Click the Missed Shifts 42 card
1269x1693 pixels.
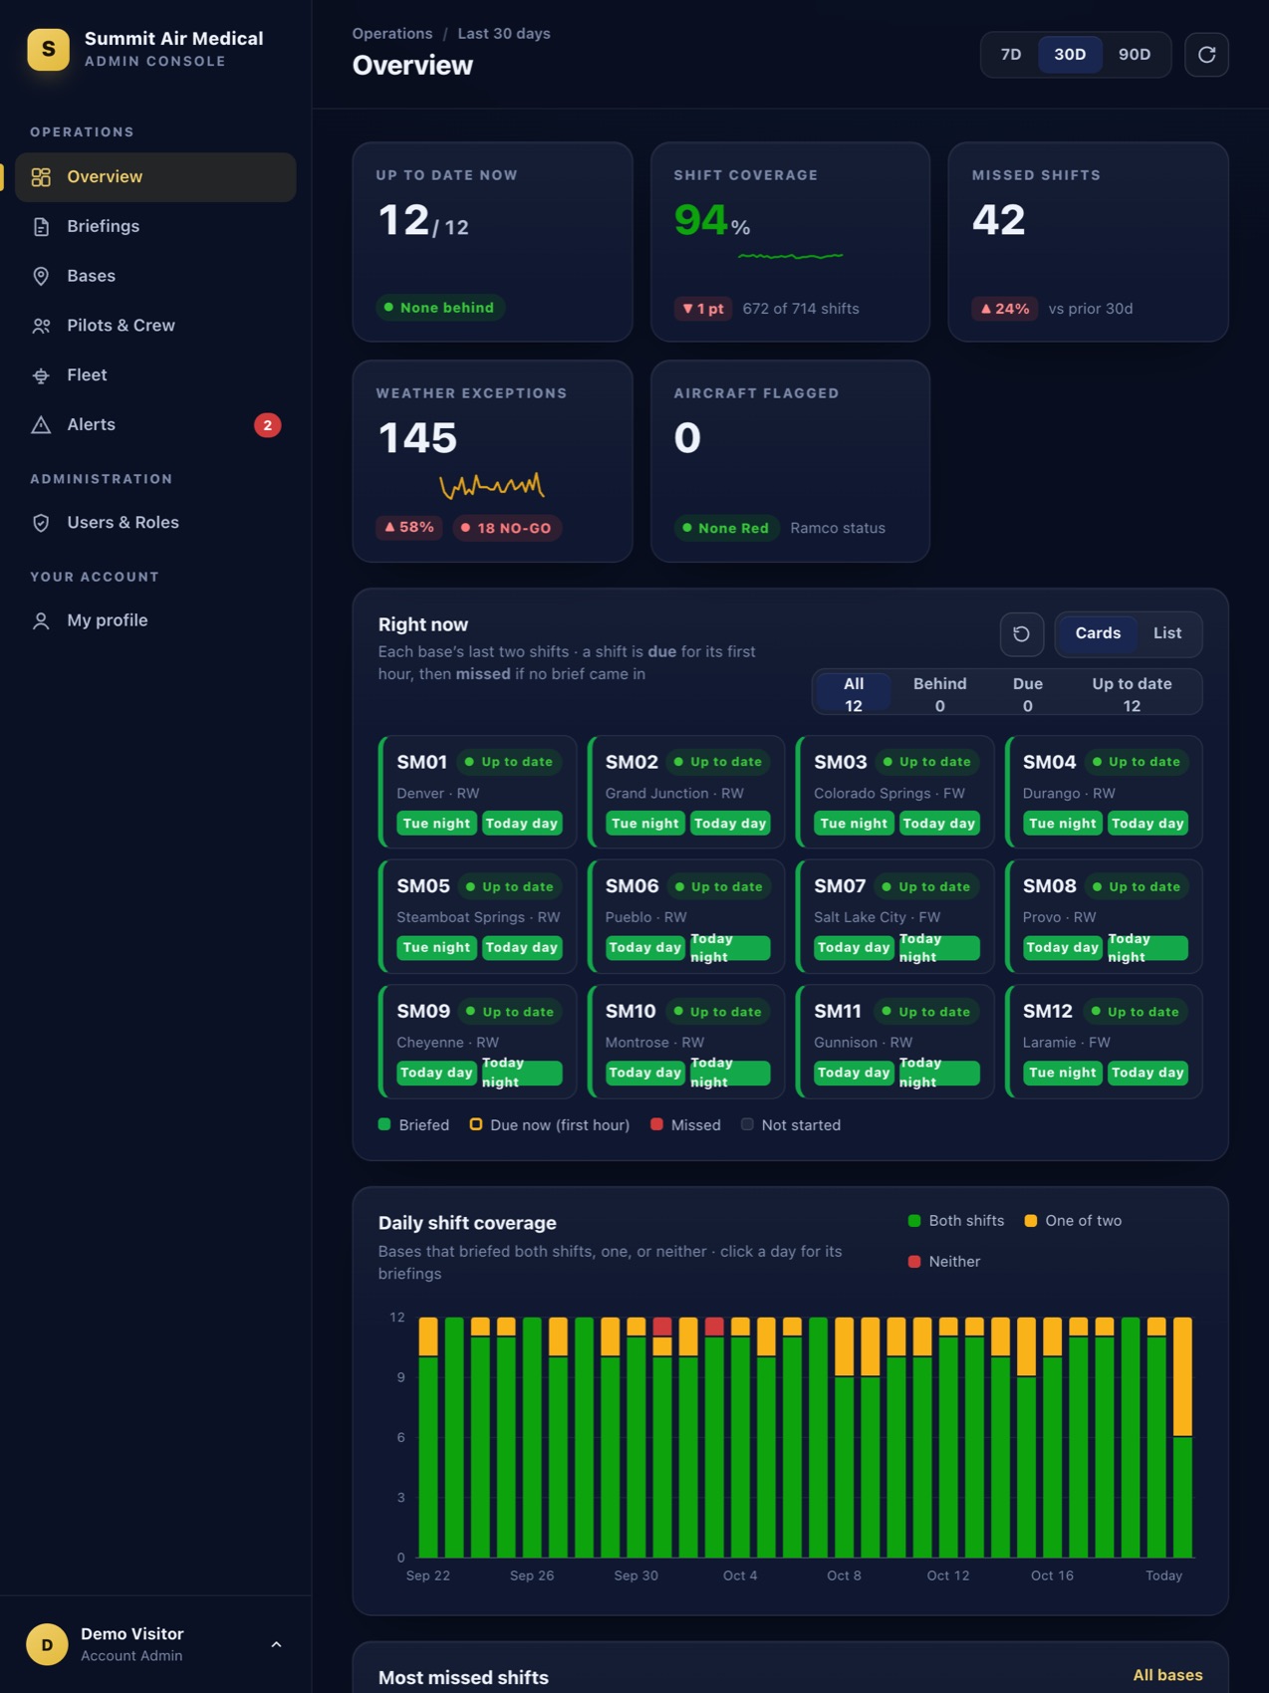point(1088,242)
